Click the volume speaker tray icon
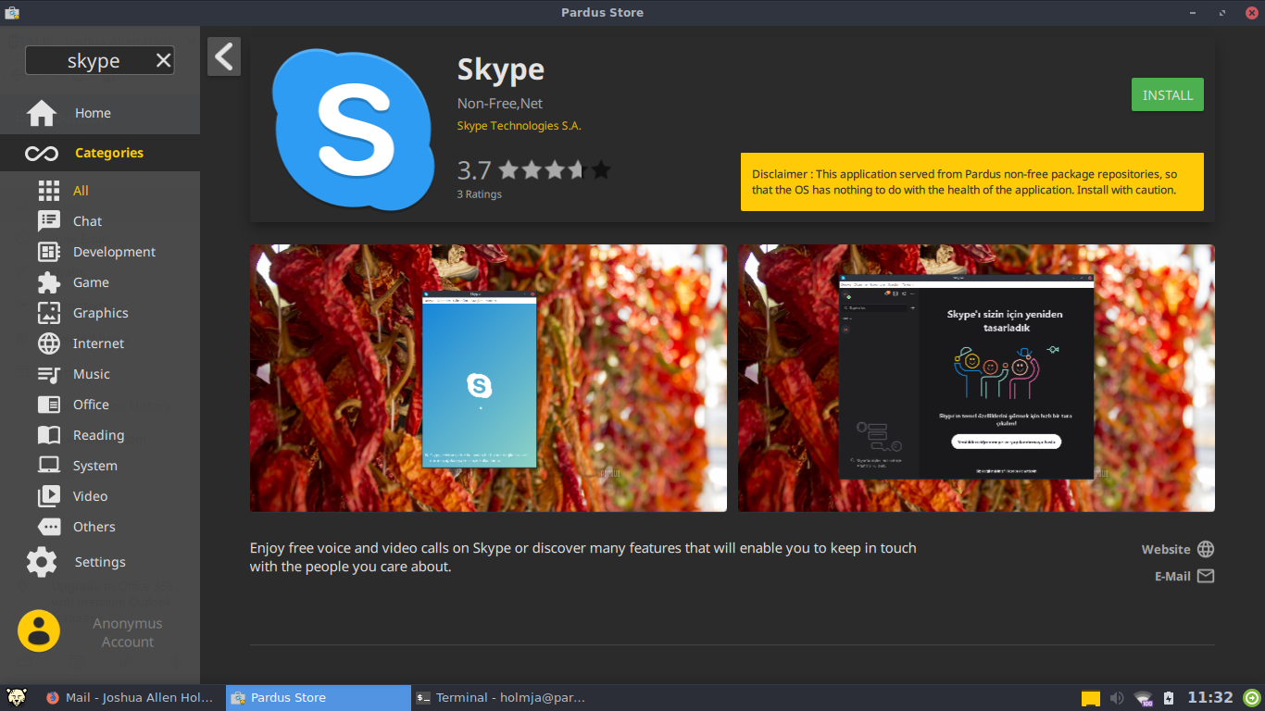 point(1117,698)
